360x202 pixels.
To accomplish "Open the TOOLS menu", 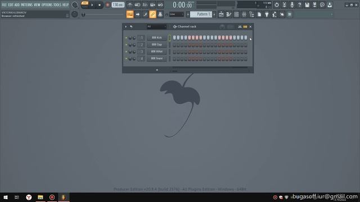I will [57, 4].
